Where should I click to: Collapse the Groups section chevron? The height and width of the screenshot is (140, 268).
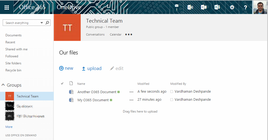pos(3,85)
